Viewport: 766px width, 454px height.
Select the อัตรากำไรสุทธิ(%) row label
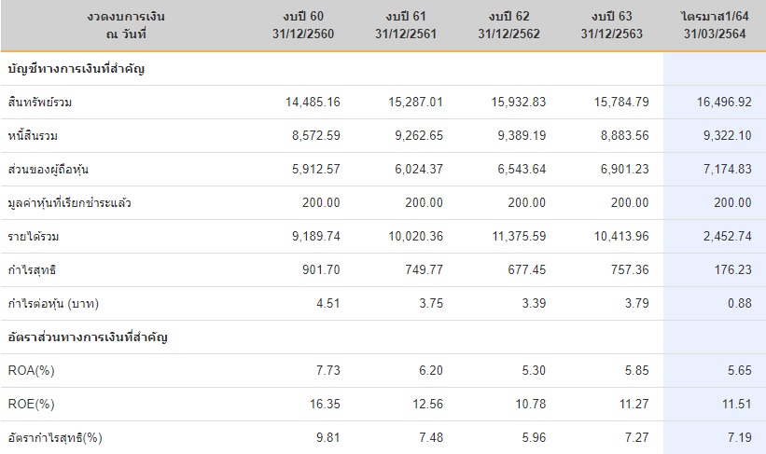[54, 438]
